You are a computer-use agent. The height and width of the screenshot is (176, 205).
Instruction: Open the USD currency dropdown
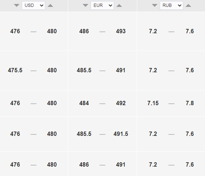pyautogui.click(x=33, y=5)
